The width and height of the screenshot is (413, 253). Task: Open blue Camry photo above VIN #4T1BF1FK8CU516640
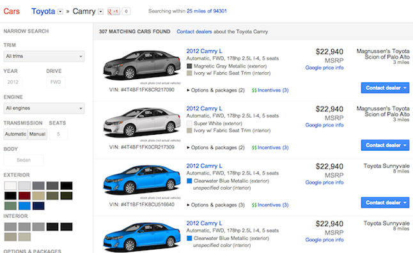pos(142,180)
